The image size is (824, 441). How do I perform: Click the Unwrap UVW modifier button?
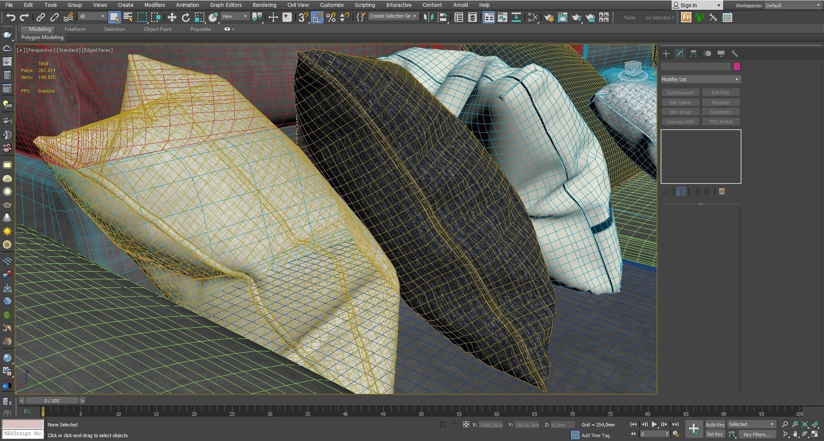[680, 122]
